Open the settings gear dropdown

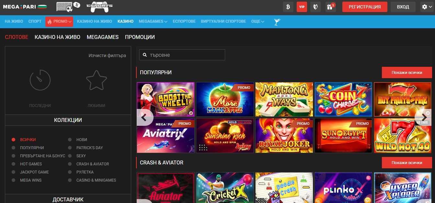(428, 6)
